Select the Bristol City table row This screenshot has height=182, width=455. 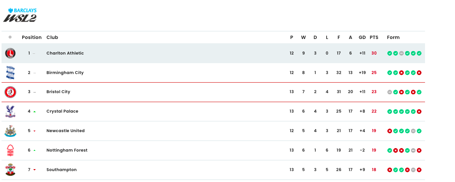coord(213,92)
